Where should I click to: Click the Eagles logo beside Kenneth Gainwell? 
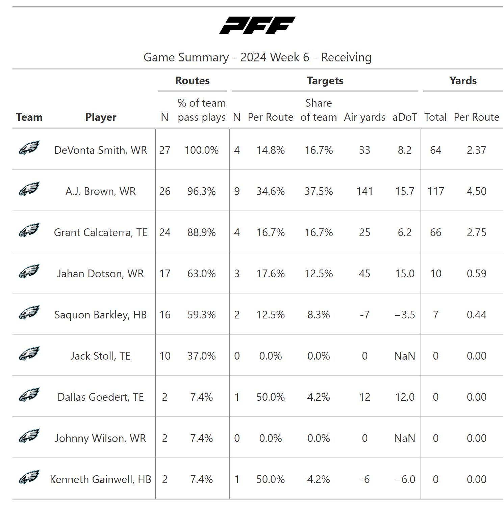click(29, 477)
